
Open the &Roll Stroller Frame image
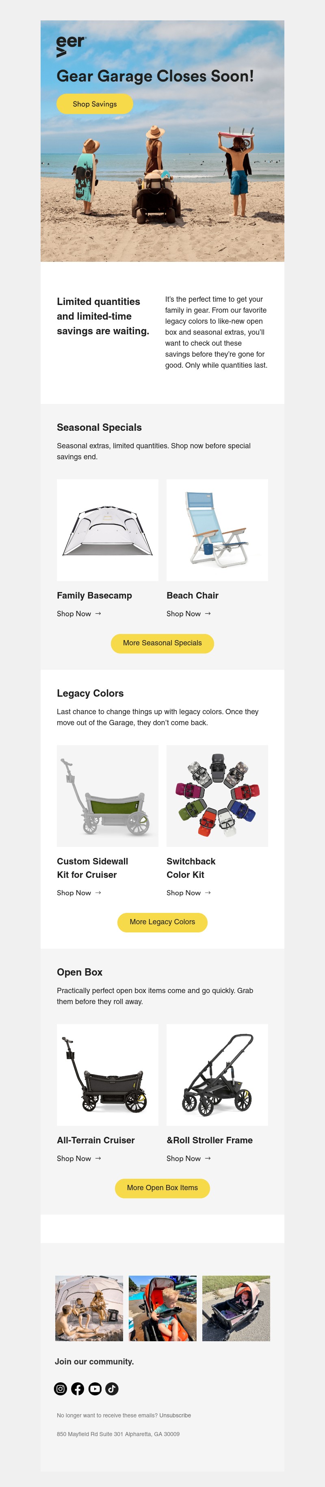[217, 1074]
